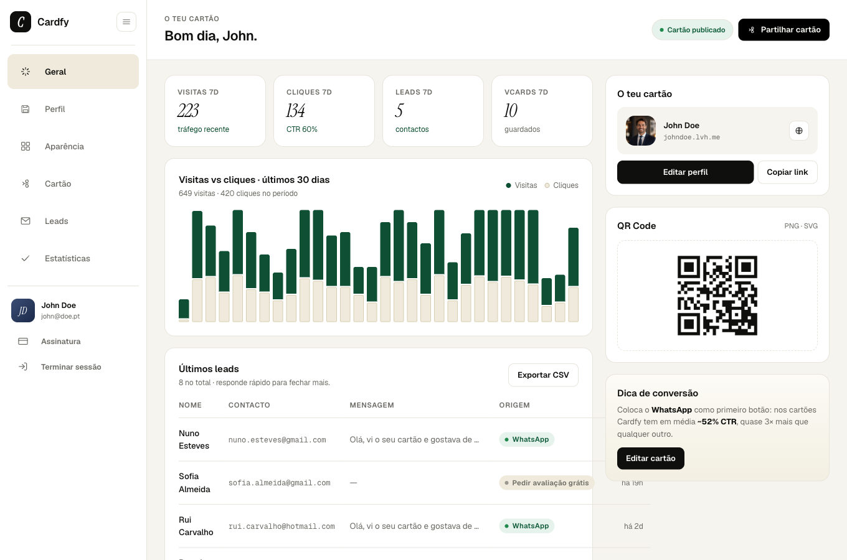Click the JD avatar in sidebar
Image resolution: width=847 pixels, height=560 pixels.
(x=23, y=310)
